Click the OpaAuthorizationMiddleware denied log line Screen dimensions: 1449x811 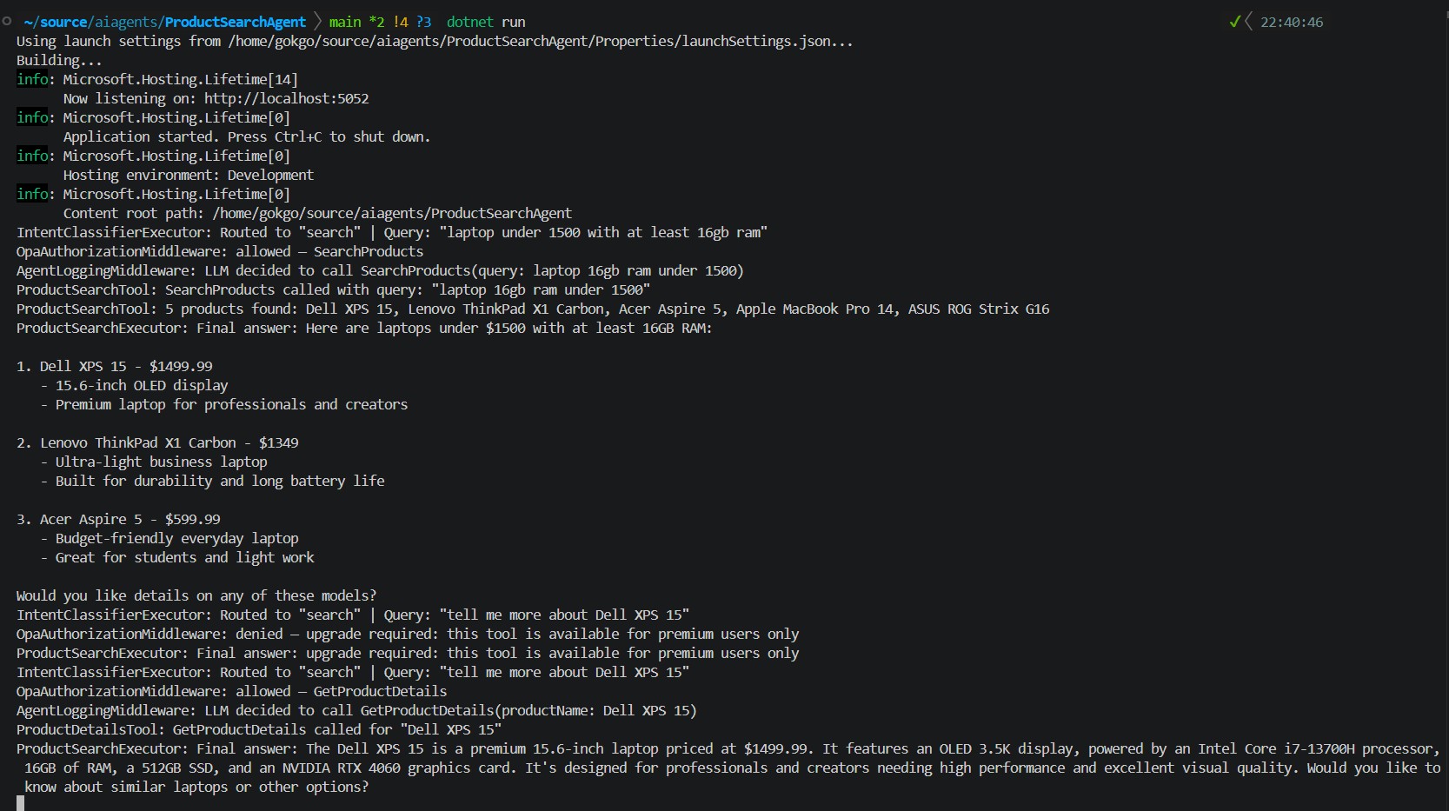tap(407, 634)
